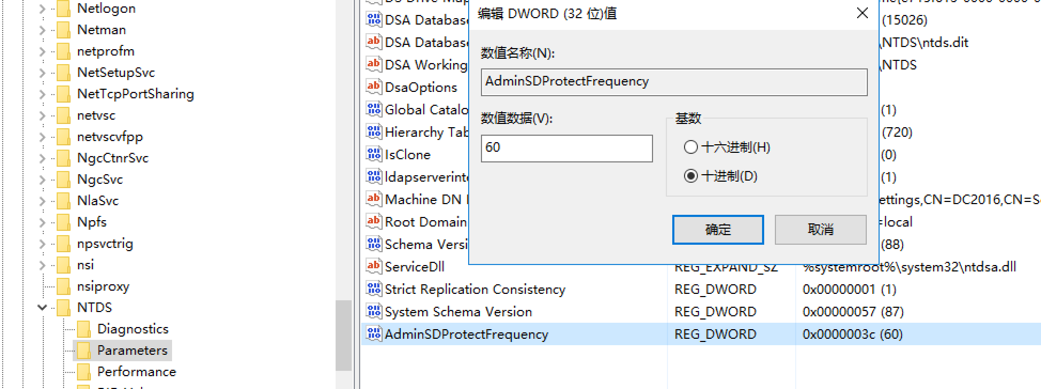Click the Strict Replication Consistency value icon
The width and height of the screenshot is (1041, 389).
374,289
